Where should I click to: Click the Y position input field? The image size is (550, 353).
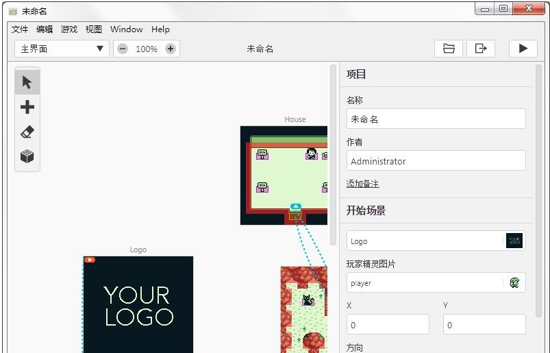click(484, 324)
